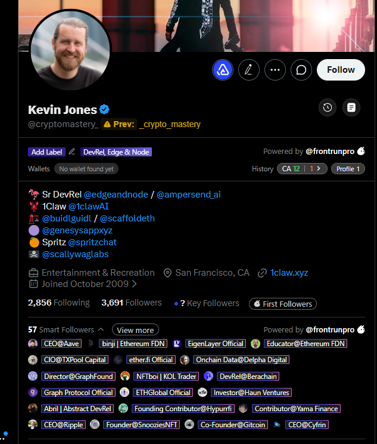This screenshot has width=377, height=444.
Task: Click the Graph Protocol logo avatar
Action: (33, 392)
